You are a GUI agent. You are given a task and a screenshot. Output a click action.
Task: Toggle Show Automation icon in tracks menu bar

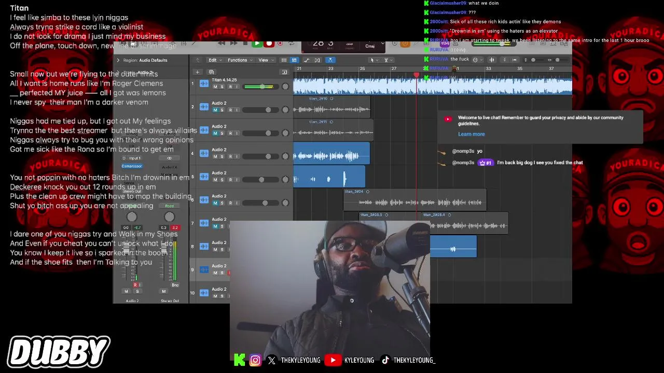pyautogui.click(x=307, y=60)
